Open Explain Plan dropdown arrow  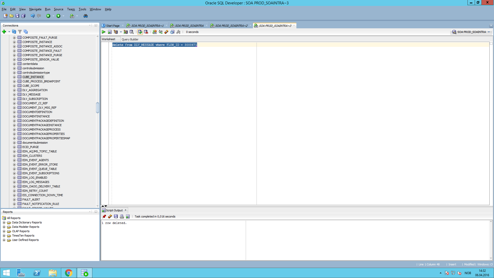(121, 32)
